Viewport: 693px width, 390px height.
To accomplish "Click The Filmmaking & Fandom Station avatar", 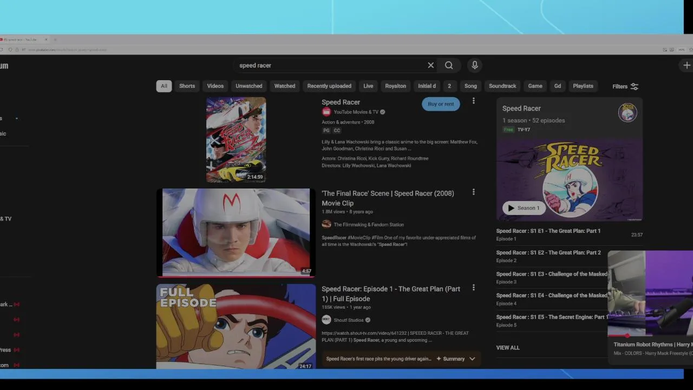I will [326, 224].
